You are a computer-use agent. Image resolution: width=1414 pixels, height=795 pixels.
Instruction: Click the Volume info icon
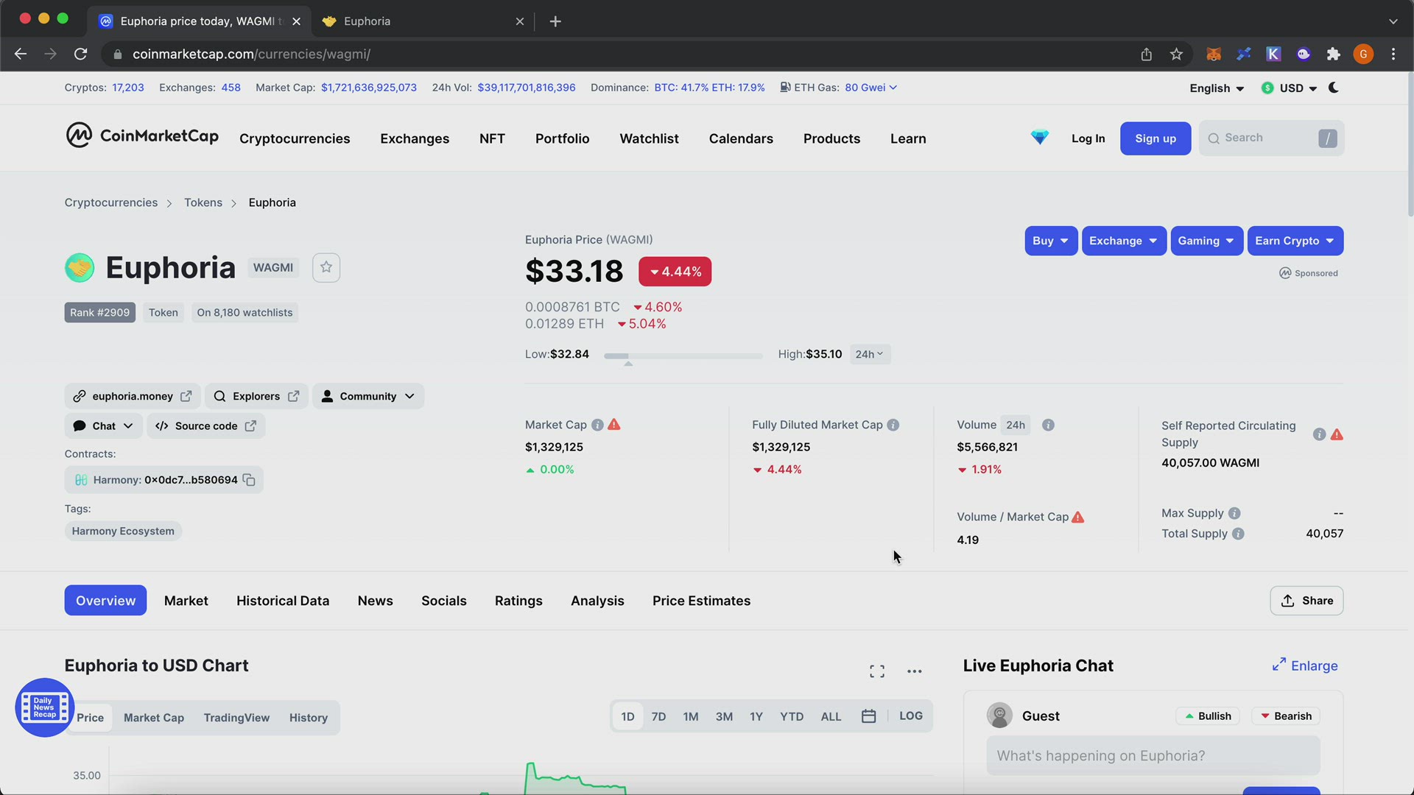coord(1048,425)
